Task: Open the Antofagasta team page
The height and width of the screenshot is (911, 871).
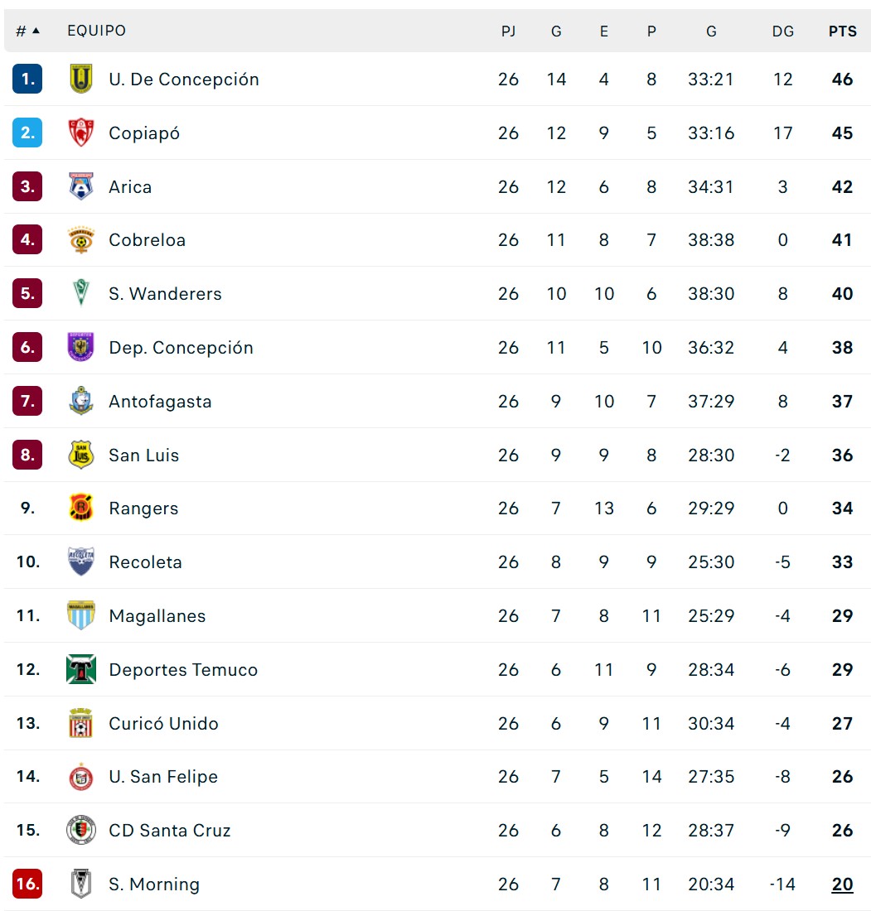Action: point(160,402)
